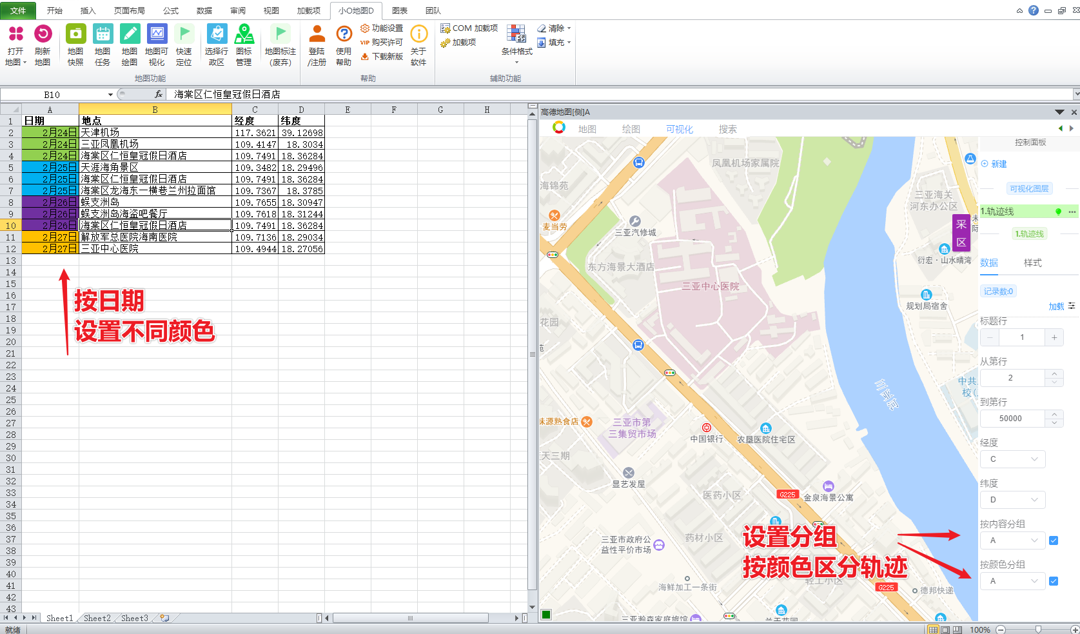Click the zoom out minus button

click(x=1001, y=629)
